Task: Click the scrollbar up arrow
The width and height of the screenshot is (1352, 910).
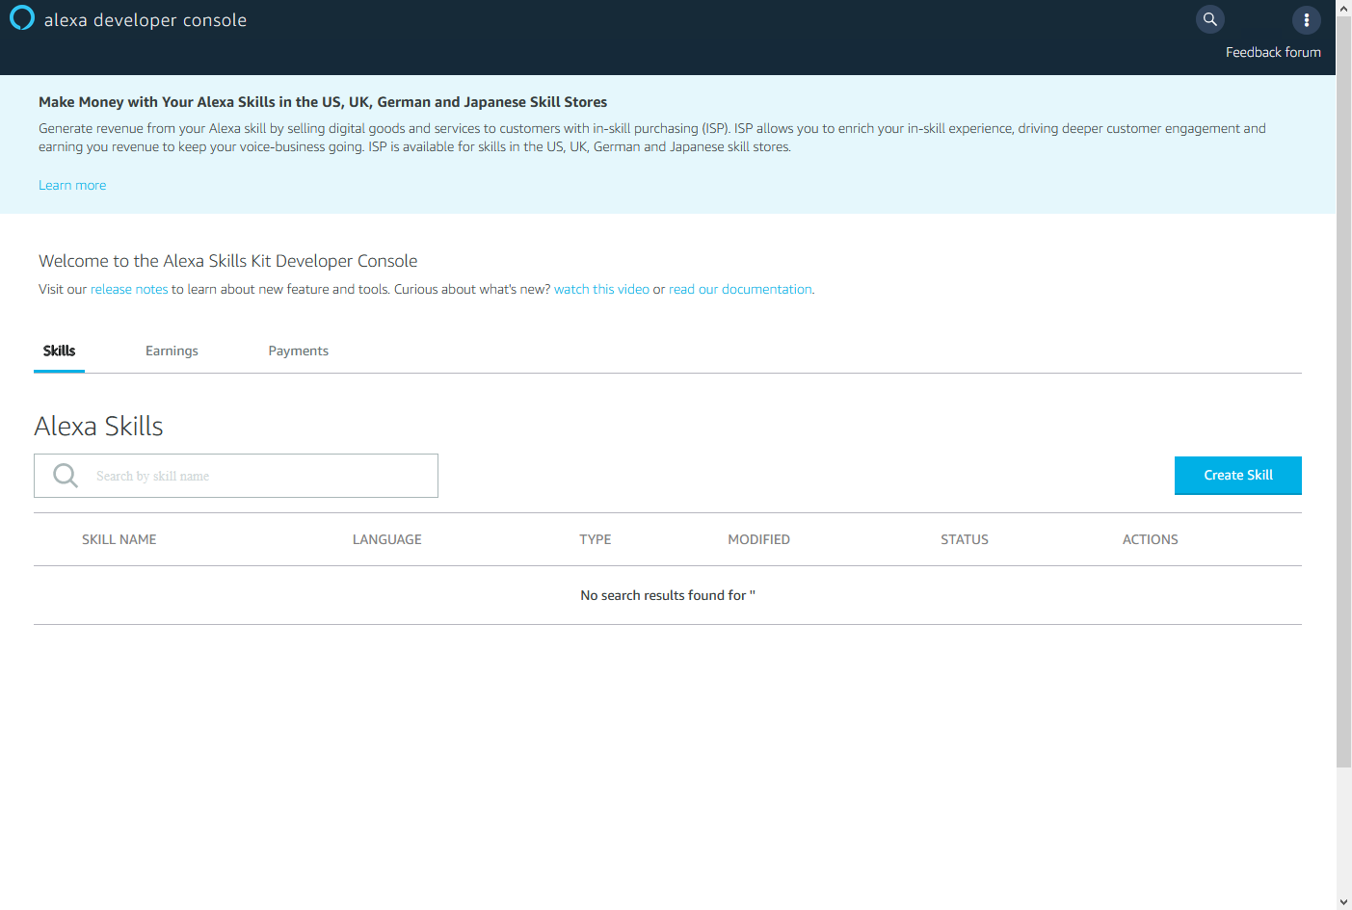Action: tap(1344, 8)
